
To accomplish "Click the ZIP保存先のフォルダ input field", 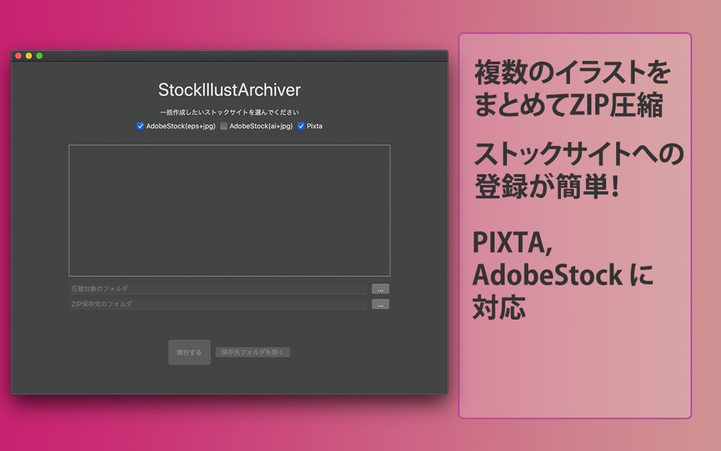I will pos(218,304).
